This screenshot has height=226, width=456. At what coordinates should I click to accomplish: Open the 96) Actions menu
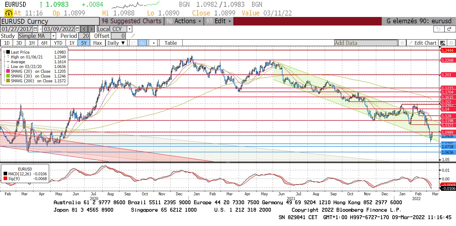(184, 21)
